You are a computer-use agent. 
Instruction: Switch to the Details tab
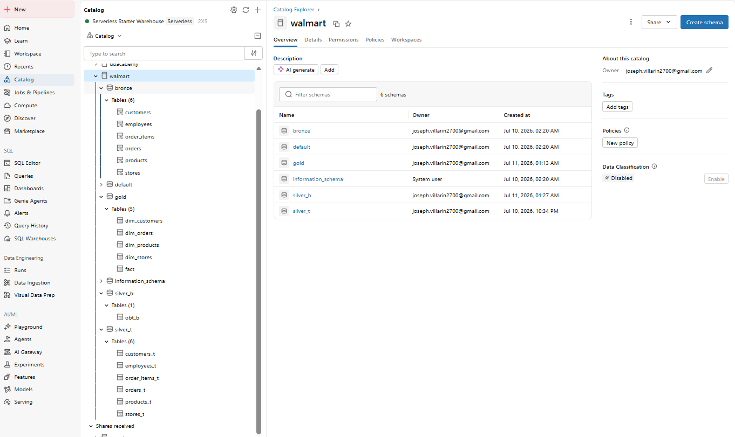point(313,40)
